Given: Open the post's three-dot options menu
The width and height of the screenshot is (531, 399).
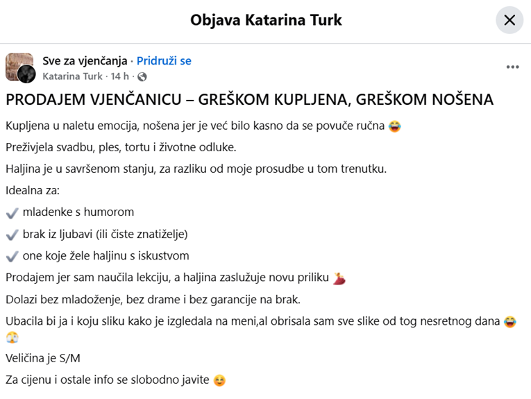Looking at the screenshot, I should (512, 67).
